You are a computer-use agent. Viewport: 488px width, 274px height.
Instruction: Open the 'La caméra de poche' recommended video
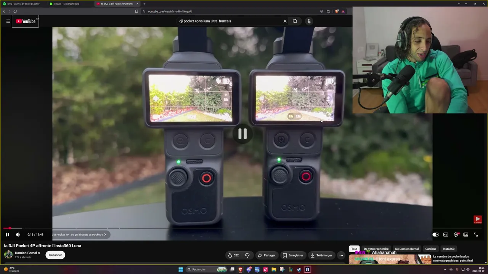tap(453, 259)
